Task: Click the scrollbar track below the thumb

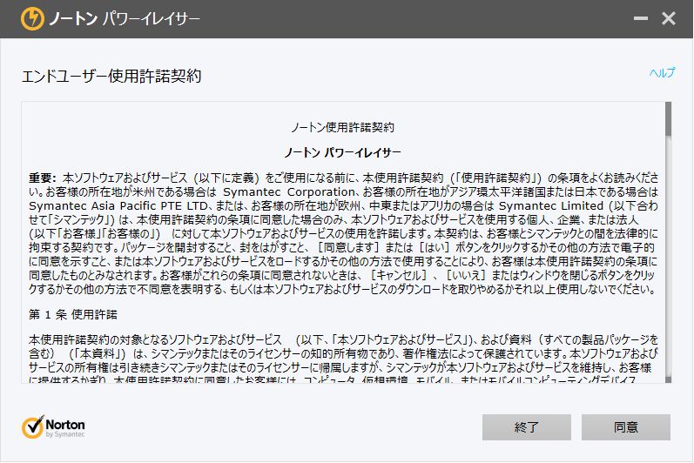Action: click(x=668, y=257)
